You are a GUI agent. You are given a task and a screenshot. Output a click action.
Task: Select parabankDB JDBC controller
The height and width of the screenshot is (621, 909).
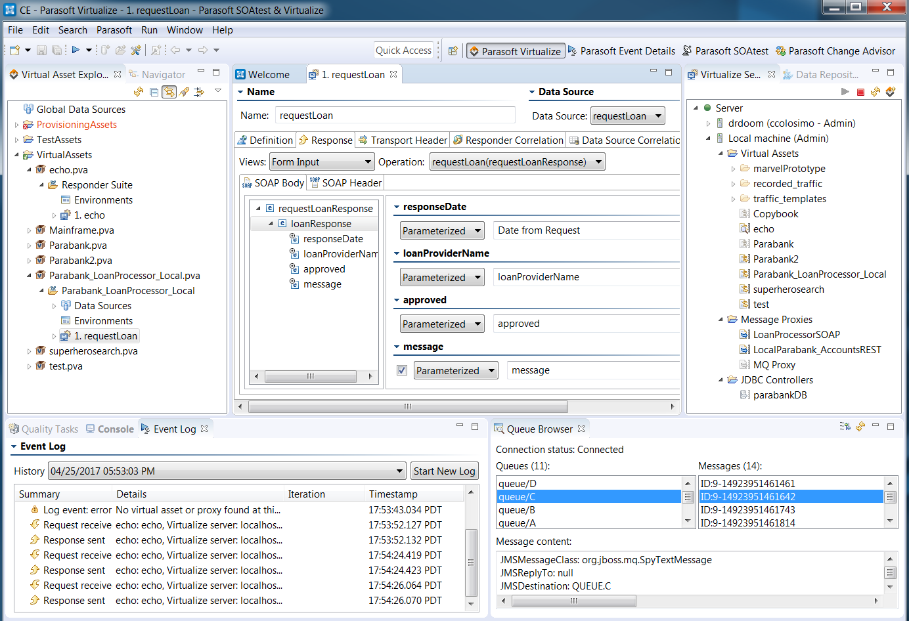(780, 395)
